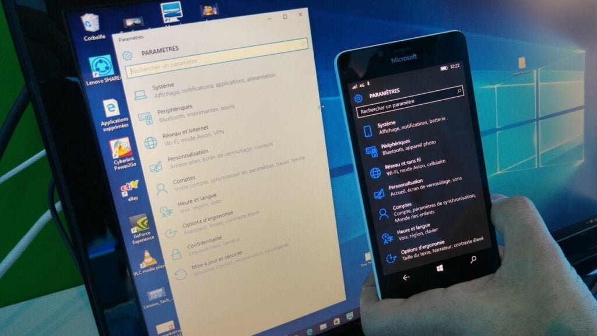Close the PC Paramètres window
Screen dimensions: 597x336
pyautogui.click(x=300, y=15)
